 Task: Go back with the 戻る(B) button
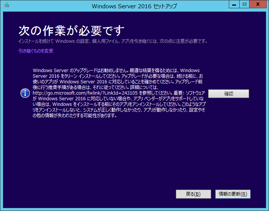[193, 194]
